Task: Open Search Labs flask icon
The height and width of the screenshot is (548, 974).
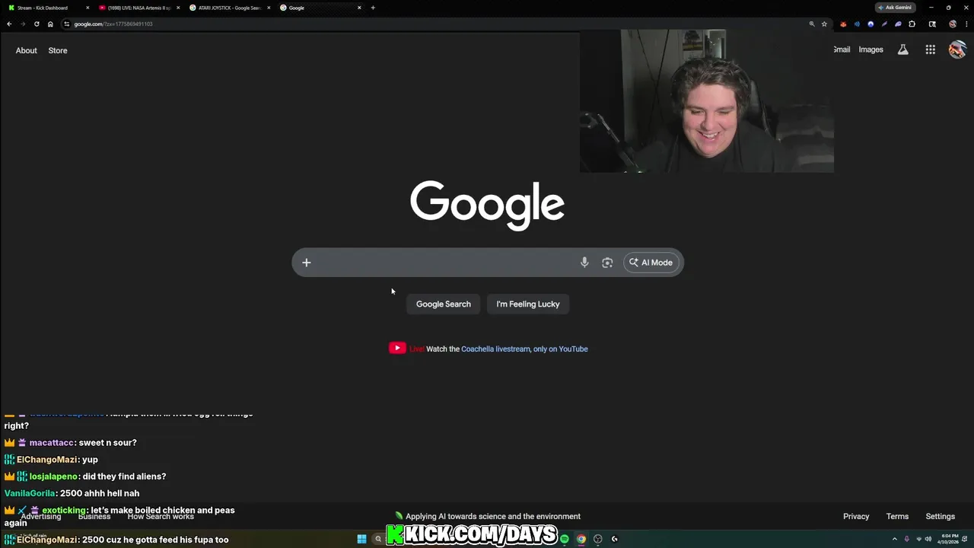Action: click(x=903, y=49)
